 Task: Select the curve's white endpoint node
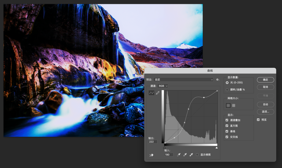click(x=217, y=91)
